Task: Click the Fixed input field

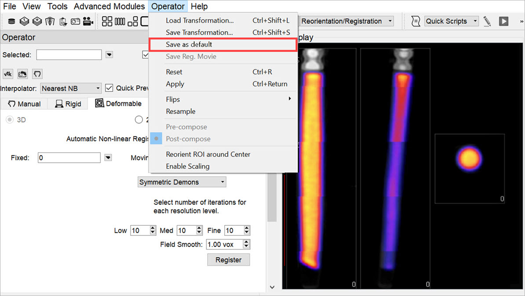Action: pos(69,158)
